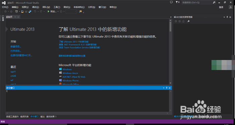
Task: Open the 编辑(E) menu
Action: click(15, 7)
